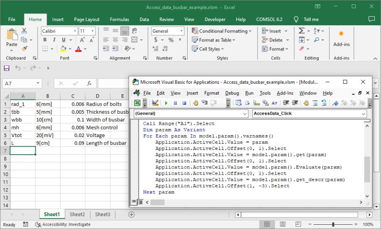This screenshot has height=229, width=381.
Task: Open the Tools menu in VBA editor
Action: click(x=265, y=93)
